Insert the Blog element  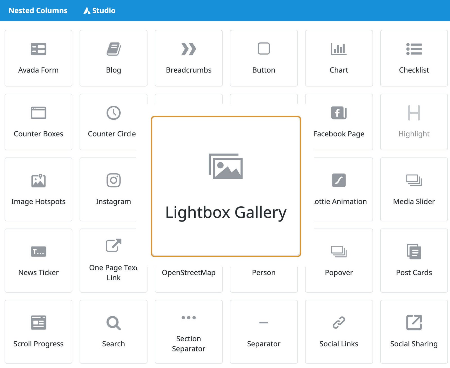113,58
